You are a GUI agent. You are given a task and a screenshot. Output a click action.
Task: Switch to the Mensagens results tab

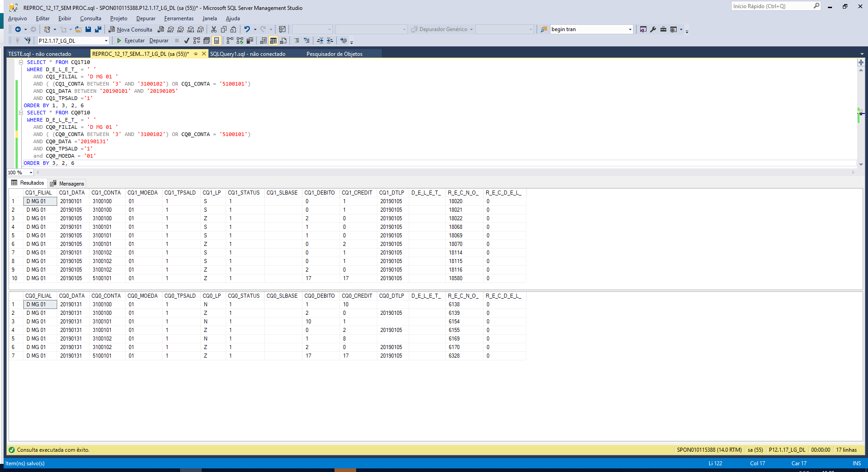click(x=67, y=183)
